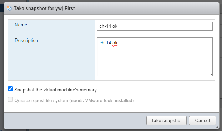Uncheck Snapshot the virtual machine's memory
This screenshot has width=222, height=131.
pyautogui.click(x=10, y=89)
